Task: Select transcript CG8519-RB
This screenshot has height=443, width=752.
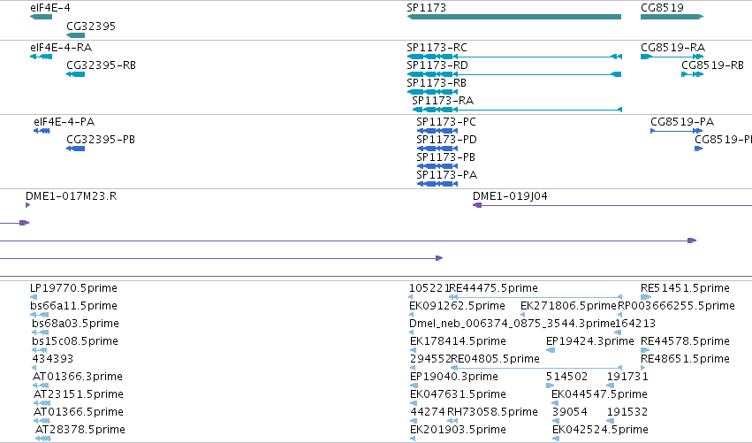Action: coord(712,65)
